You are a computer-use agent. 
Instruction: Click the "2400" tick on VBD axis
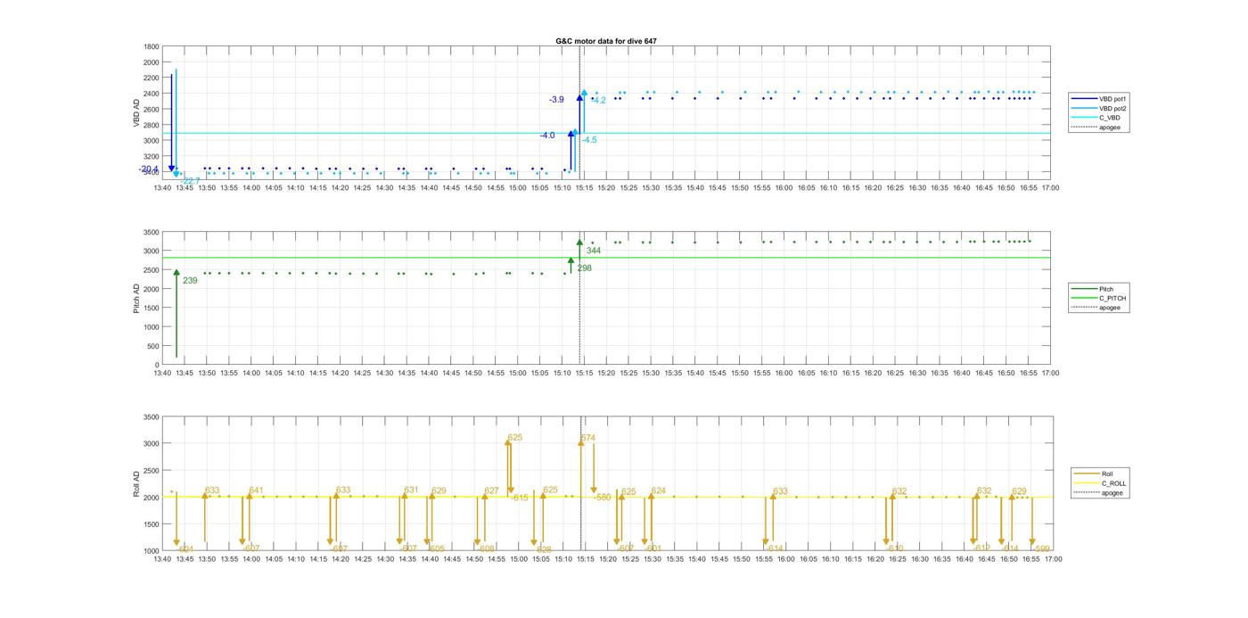point(152,94)
